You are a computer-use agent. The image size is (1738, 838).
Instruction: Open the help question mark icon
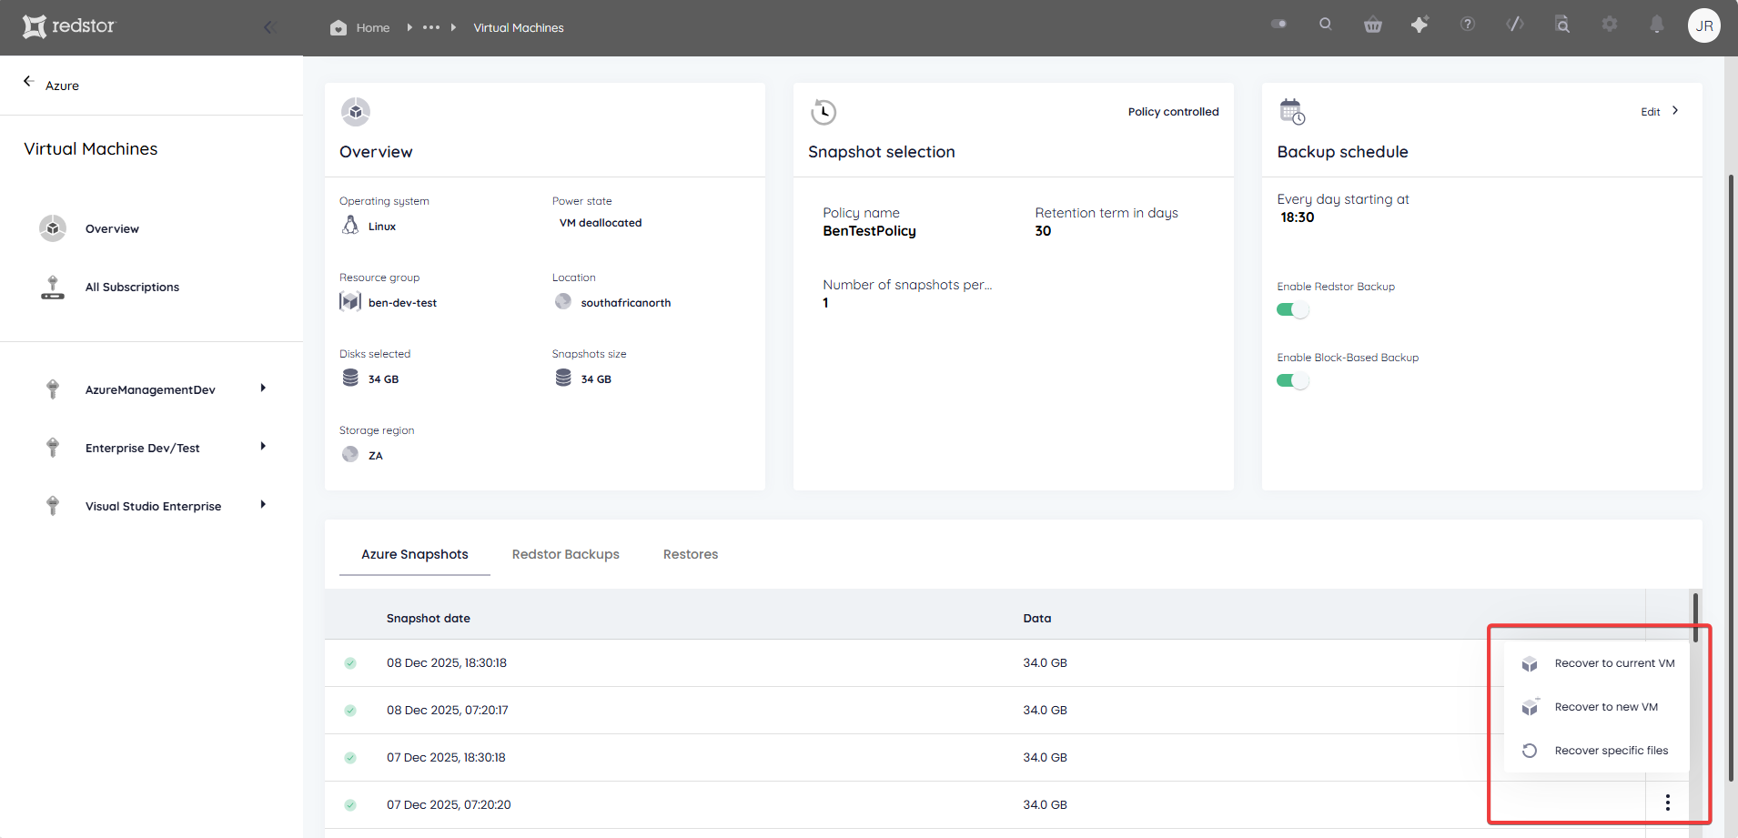click(1468, 25)
